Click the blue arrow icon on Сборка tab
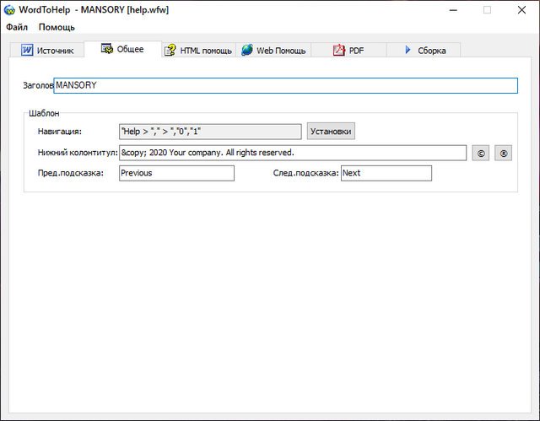The image size is (540, 421). [408, 50]
